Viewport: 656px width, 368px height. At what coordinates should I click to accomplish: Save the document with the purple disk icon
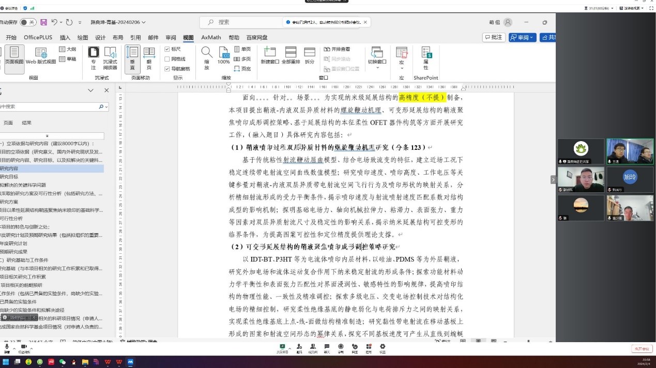43,22
